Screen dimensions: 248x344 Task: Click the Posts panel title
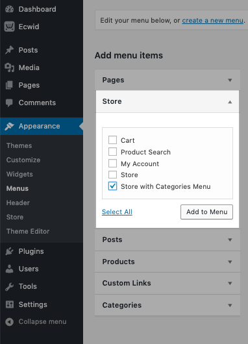[112, 240]
